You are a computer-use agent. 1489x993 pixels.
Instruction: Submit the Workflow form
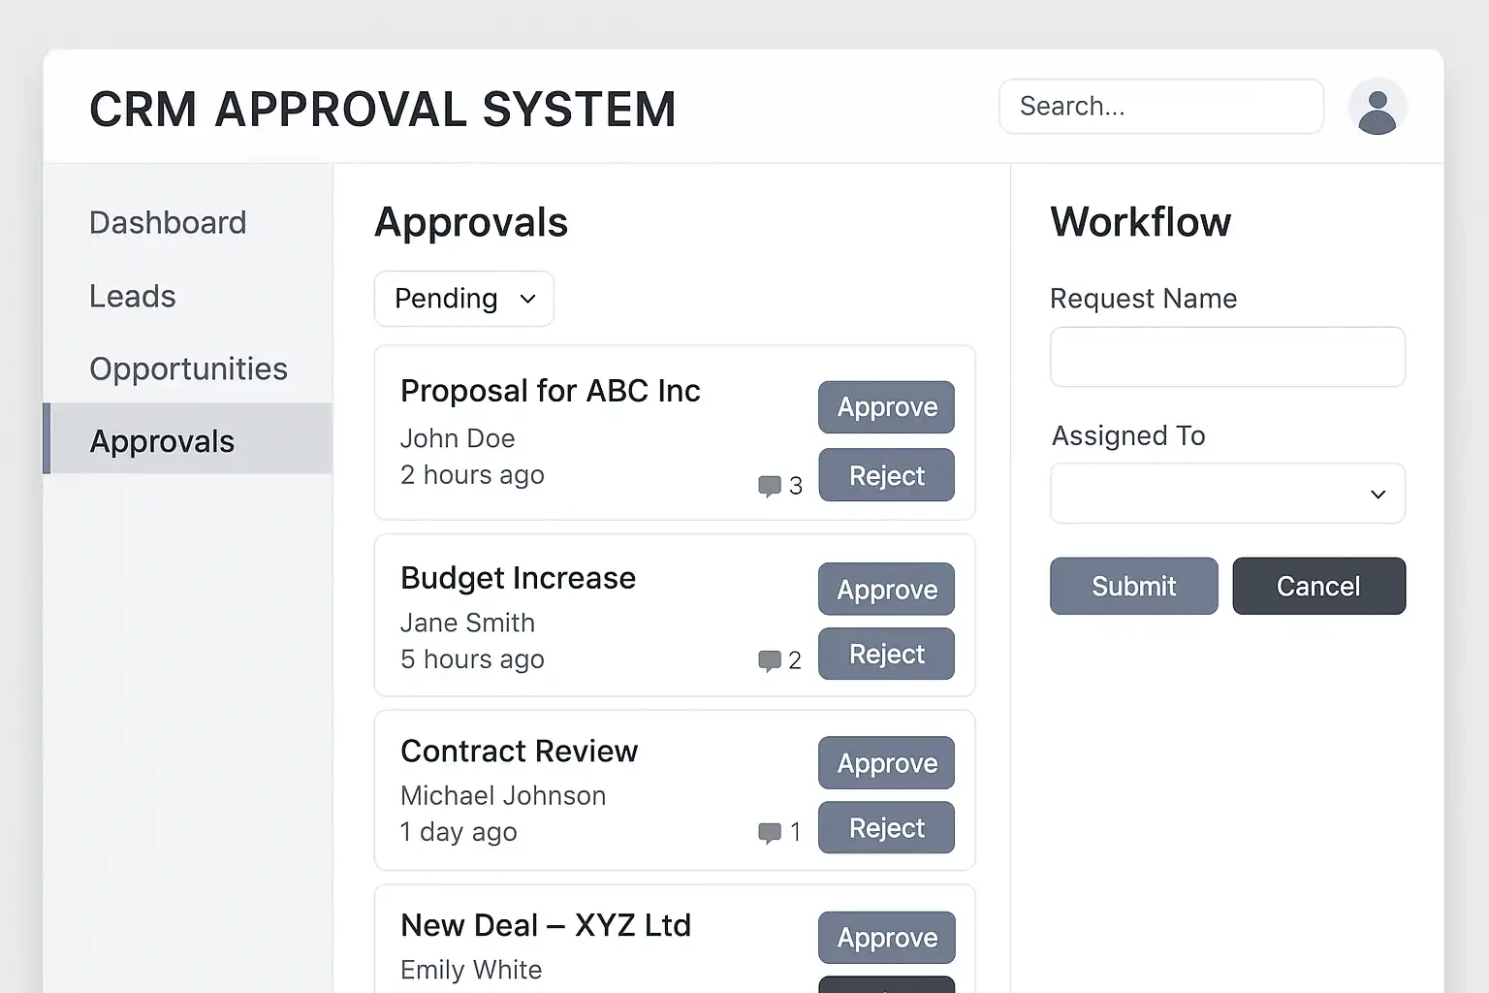[1133, 586]
